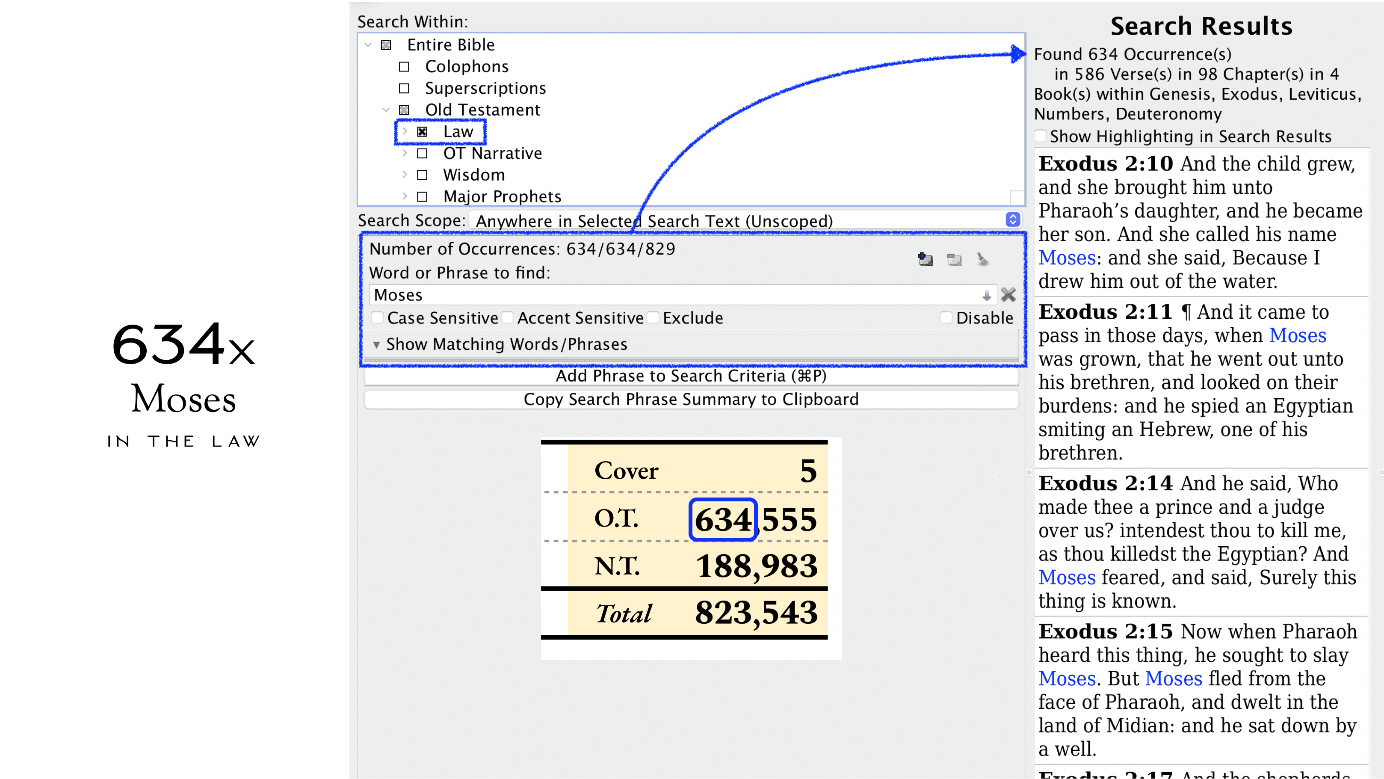This screenshot has width=1384, height=779.
Task: Expand the Law tree node chevron
Action: (405, 132)
